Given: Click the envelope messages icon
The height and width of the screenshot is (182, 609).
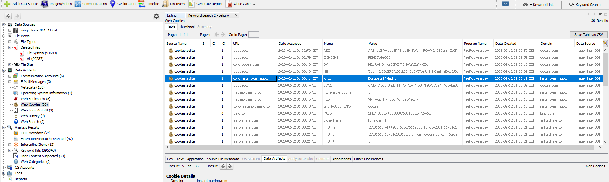Looking at the screenshot, I should [x=506, y=4].
